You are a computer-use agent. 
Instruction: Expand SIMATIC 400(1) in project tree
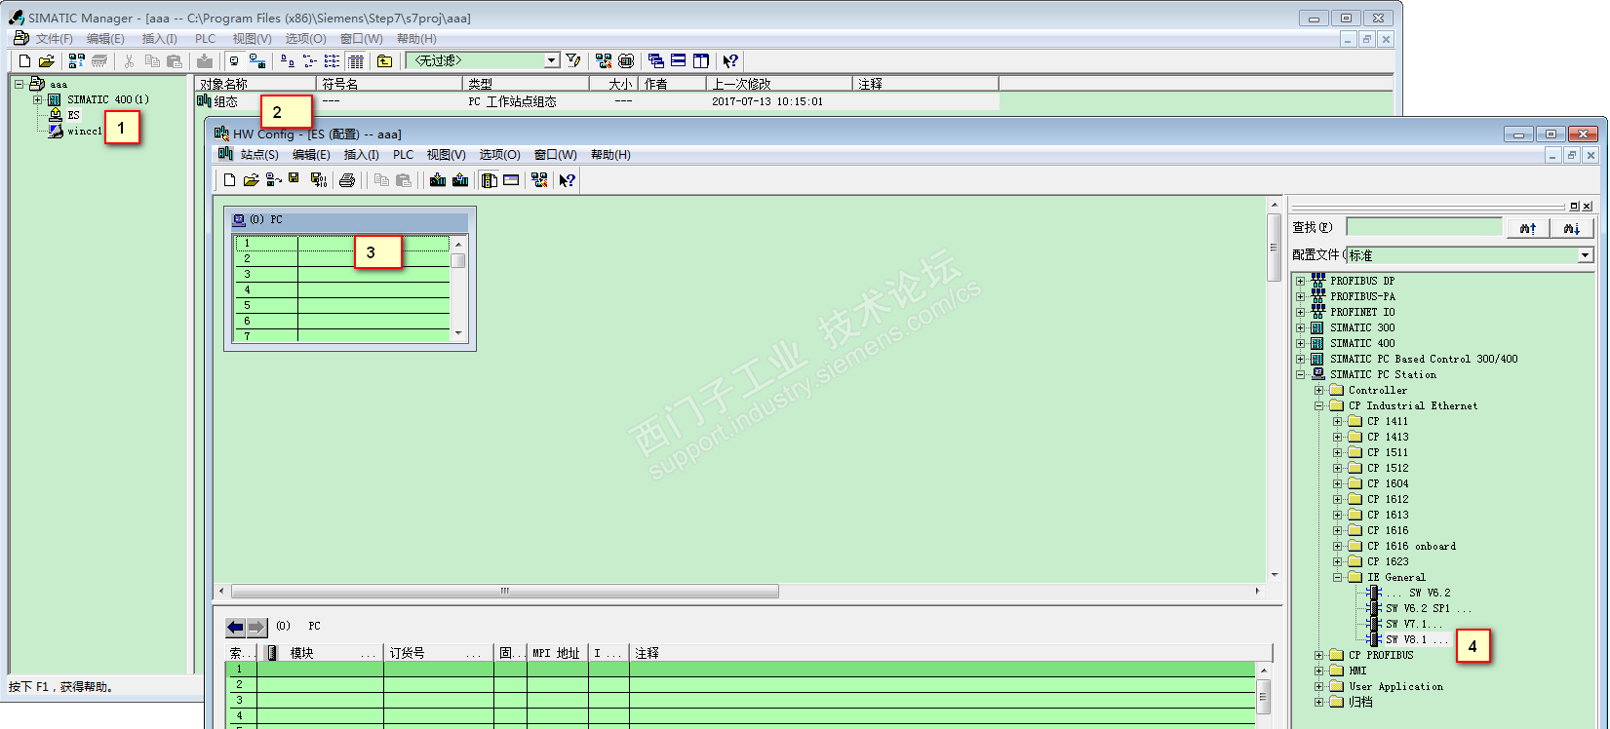pyautogui.click(x=37, y=99)
